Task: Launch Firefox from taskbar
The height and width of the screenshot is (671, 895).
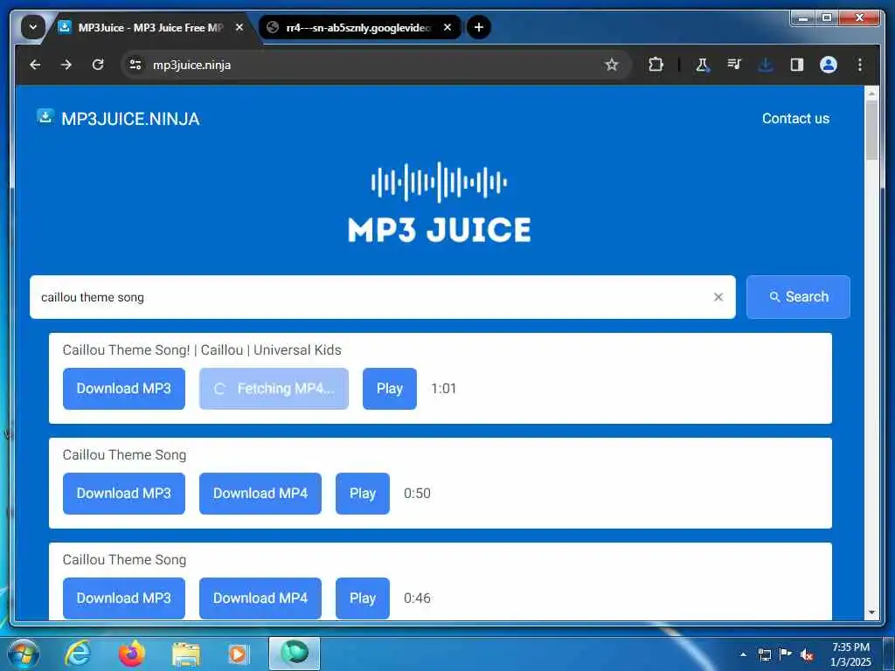Action: click(x=132, y=654)
